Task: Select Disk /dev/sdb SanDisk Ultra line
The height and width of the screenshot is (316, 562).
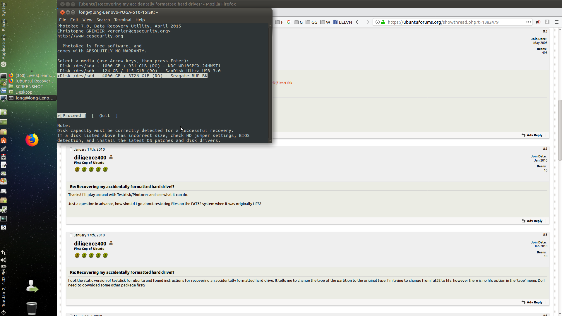Action: click(140, 71)
